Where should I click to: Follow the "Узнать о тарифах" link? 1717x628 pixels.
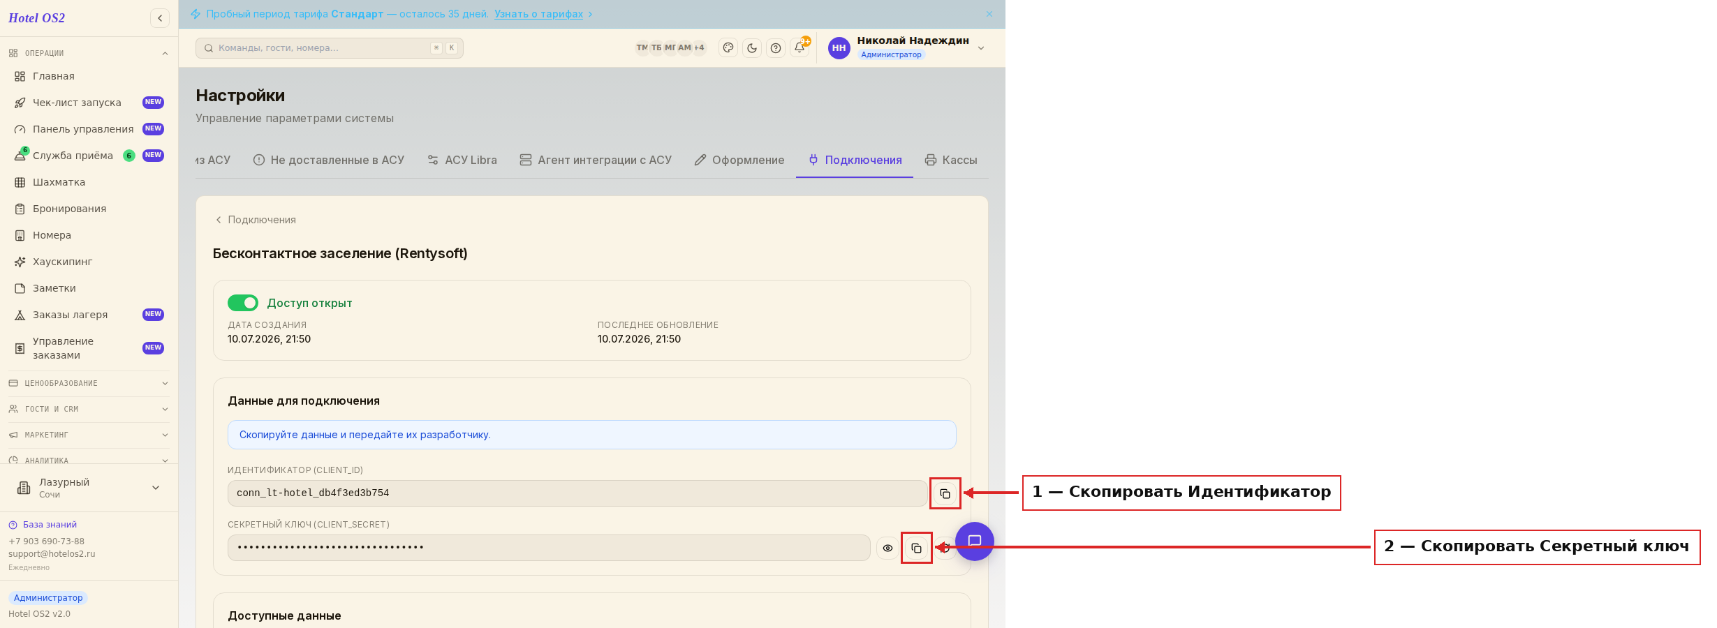[x=538, y=14]
